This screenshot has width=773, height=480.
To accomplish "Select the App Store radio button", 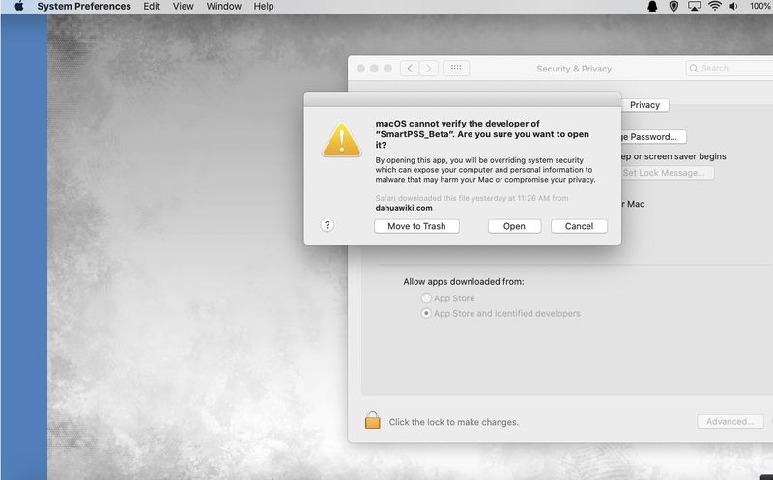I will point(426,298).
